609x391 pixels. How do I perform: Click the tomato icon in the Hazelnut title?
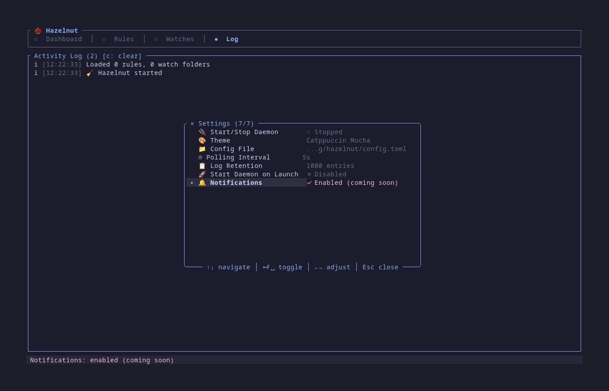click(38, 30)
